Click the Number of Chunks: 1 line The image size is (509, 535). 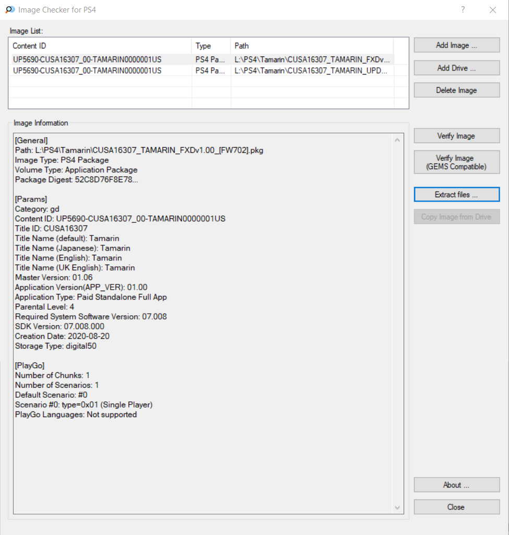point(53,375)
